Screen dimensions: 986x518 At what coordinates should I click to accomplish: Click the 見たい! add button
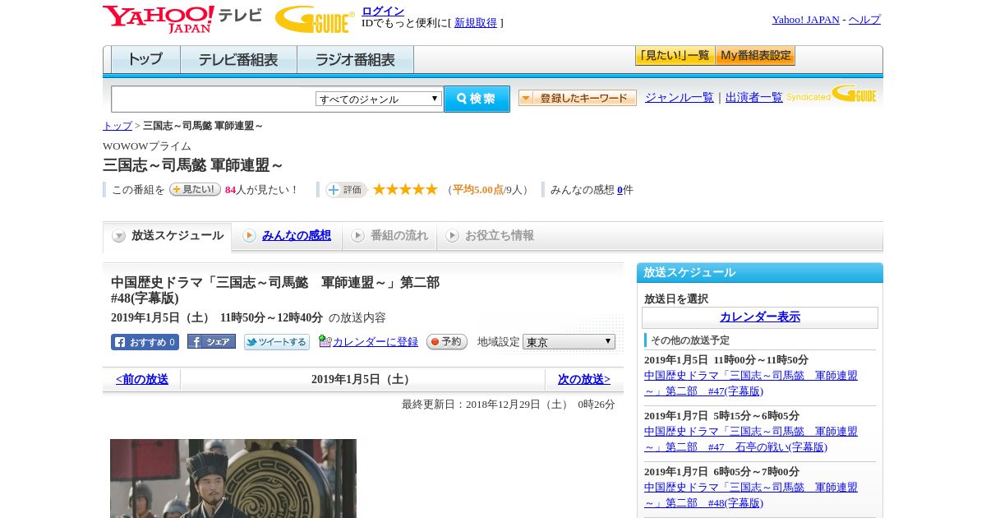tap(195, 189)
